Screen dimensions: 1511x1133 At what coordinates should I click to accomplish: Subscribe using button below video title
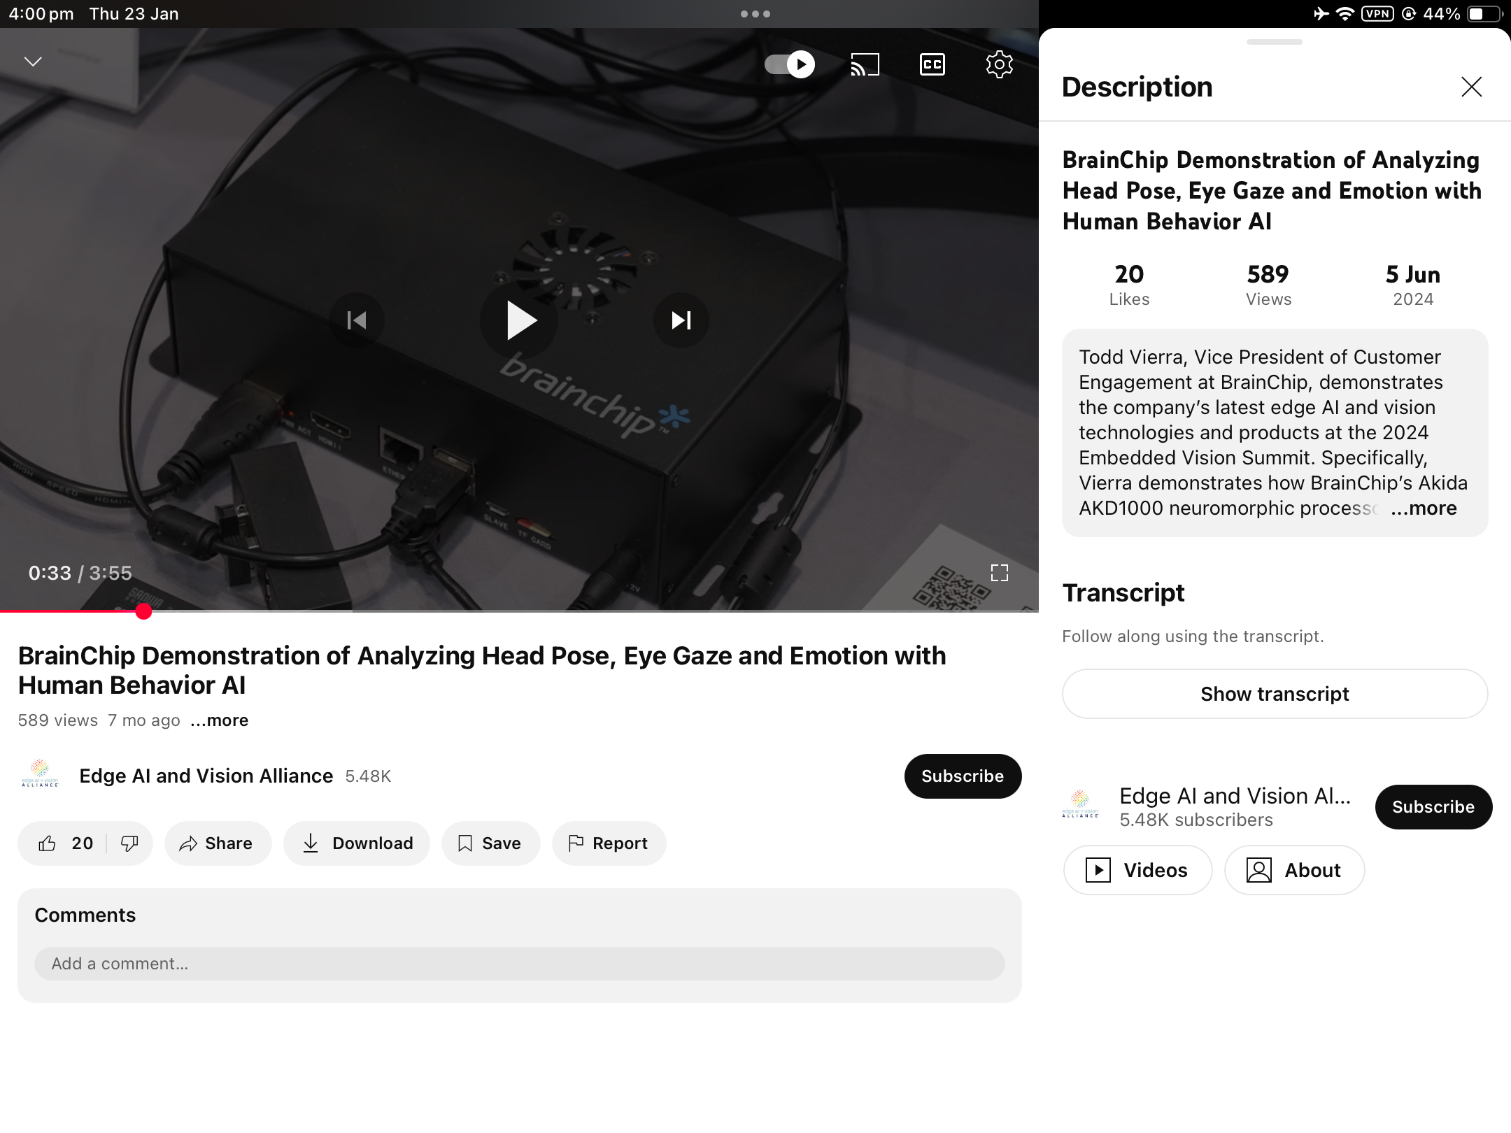[x=963, y=776]
